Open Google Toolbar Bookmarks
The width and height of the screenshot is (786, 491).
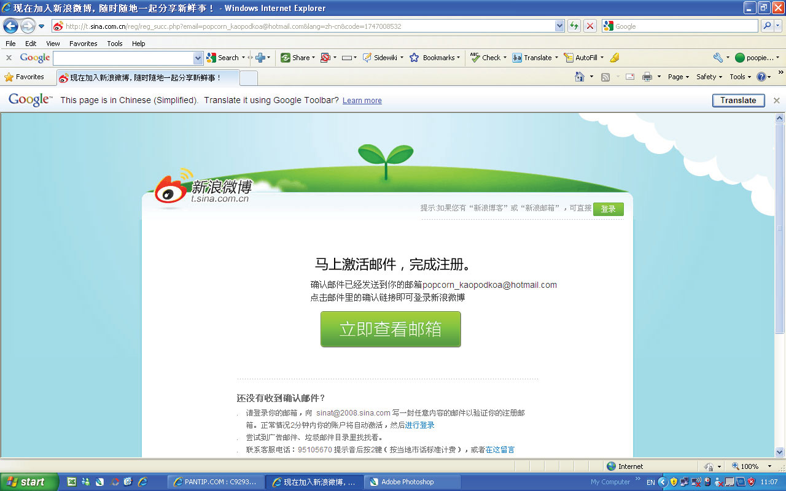tap(435, 58)
